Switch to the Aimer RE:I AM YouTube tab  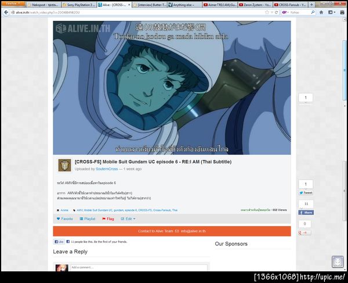coord(220,5)
